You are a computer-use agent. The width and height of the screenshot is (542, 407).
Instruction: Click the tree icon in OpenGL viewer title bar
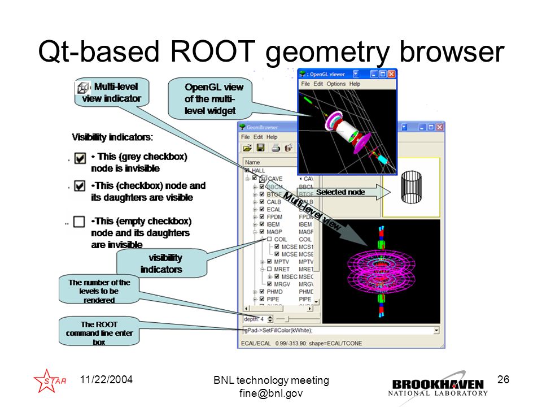tap(303, 74)
